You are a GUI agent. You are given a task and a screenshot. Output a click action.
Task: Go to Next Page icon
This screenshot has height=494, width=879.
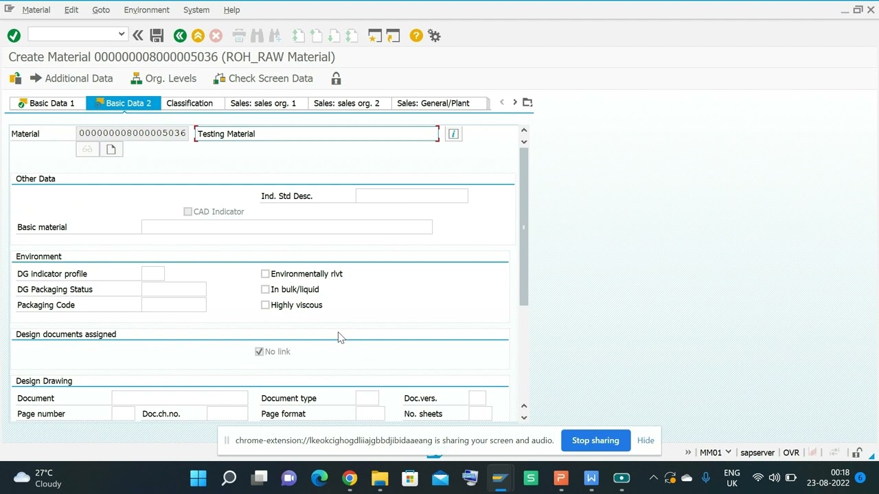tap(334, 36)
